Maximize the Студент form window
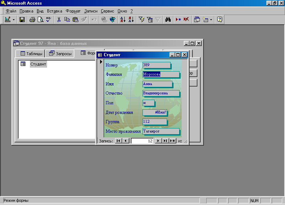The image size is (285, 205). click(178, 55)
